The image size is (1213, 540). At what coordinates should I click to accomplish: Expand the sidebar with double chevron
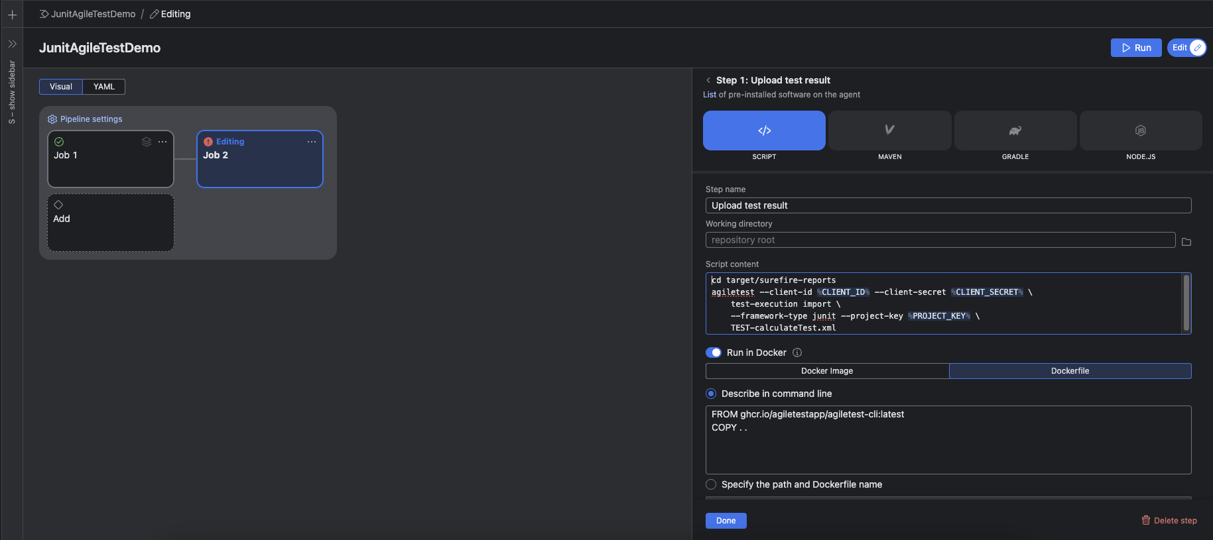coord(12,44)
